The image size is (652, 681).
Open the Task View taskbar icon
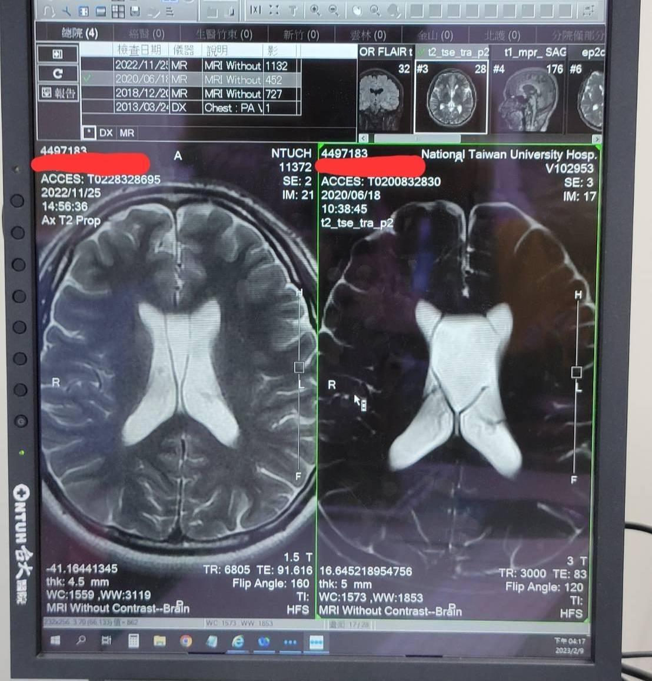(x=107, y=640)
